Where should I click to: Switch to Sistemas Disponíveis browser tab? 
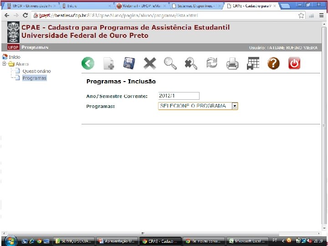(x=196, y=6)
